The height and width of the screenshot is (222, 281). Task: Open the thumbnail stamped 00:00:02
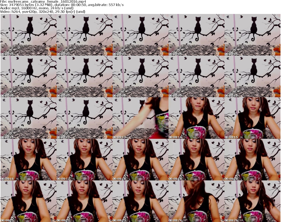coord(85,35)
